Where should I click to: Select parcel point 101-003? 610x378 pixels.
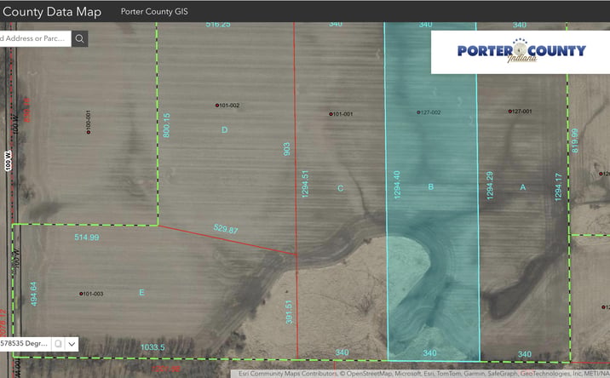coord(81,294)
